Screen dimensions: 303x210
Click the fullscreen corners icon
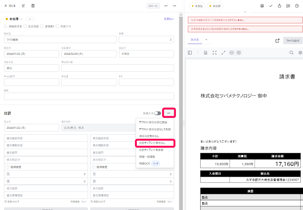point(214,53)
